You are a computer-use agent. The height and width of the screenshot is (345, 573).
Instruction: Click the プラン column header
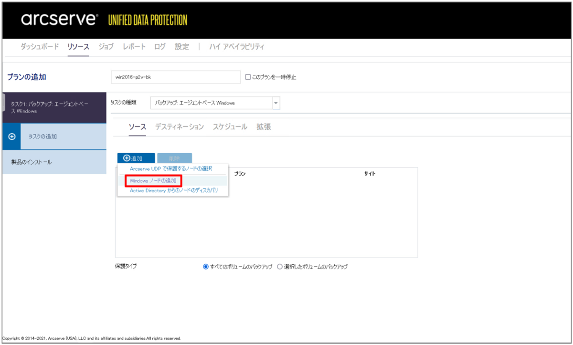click(240, 174)
